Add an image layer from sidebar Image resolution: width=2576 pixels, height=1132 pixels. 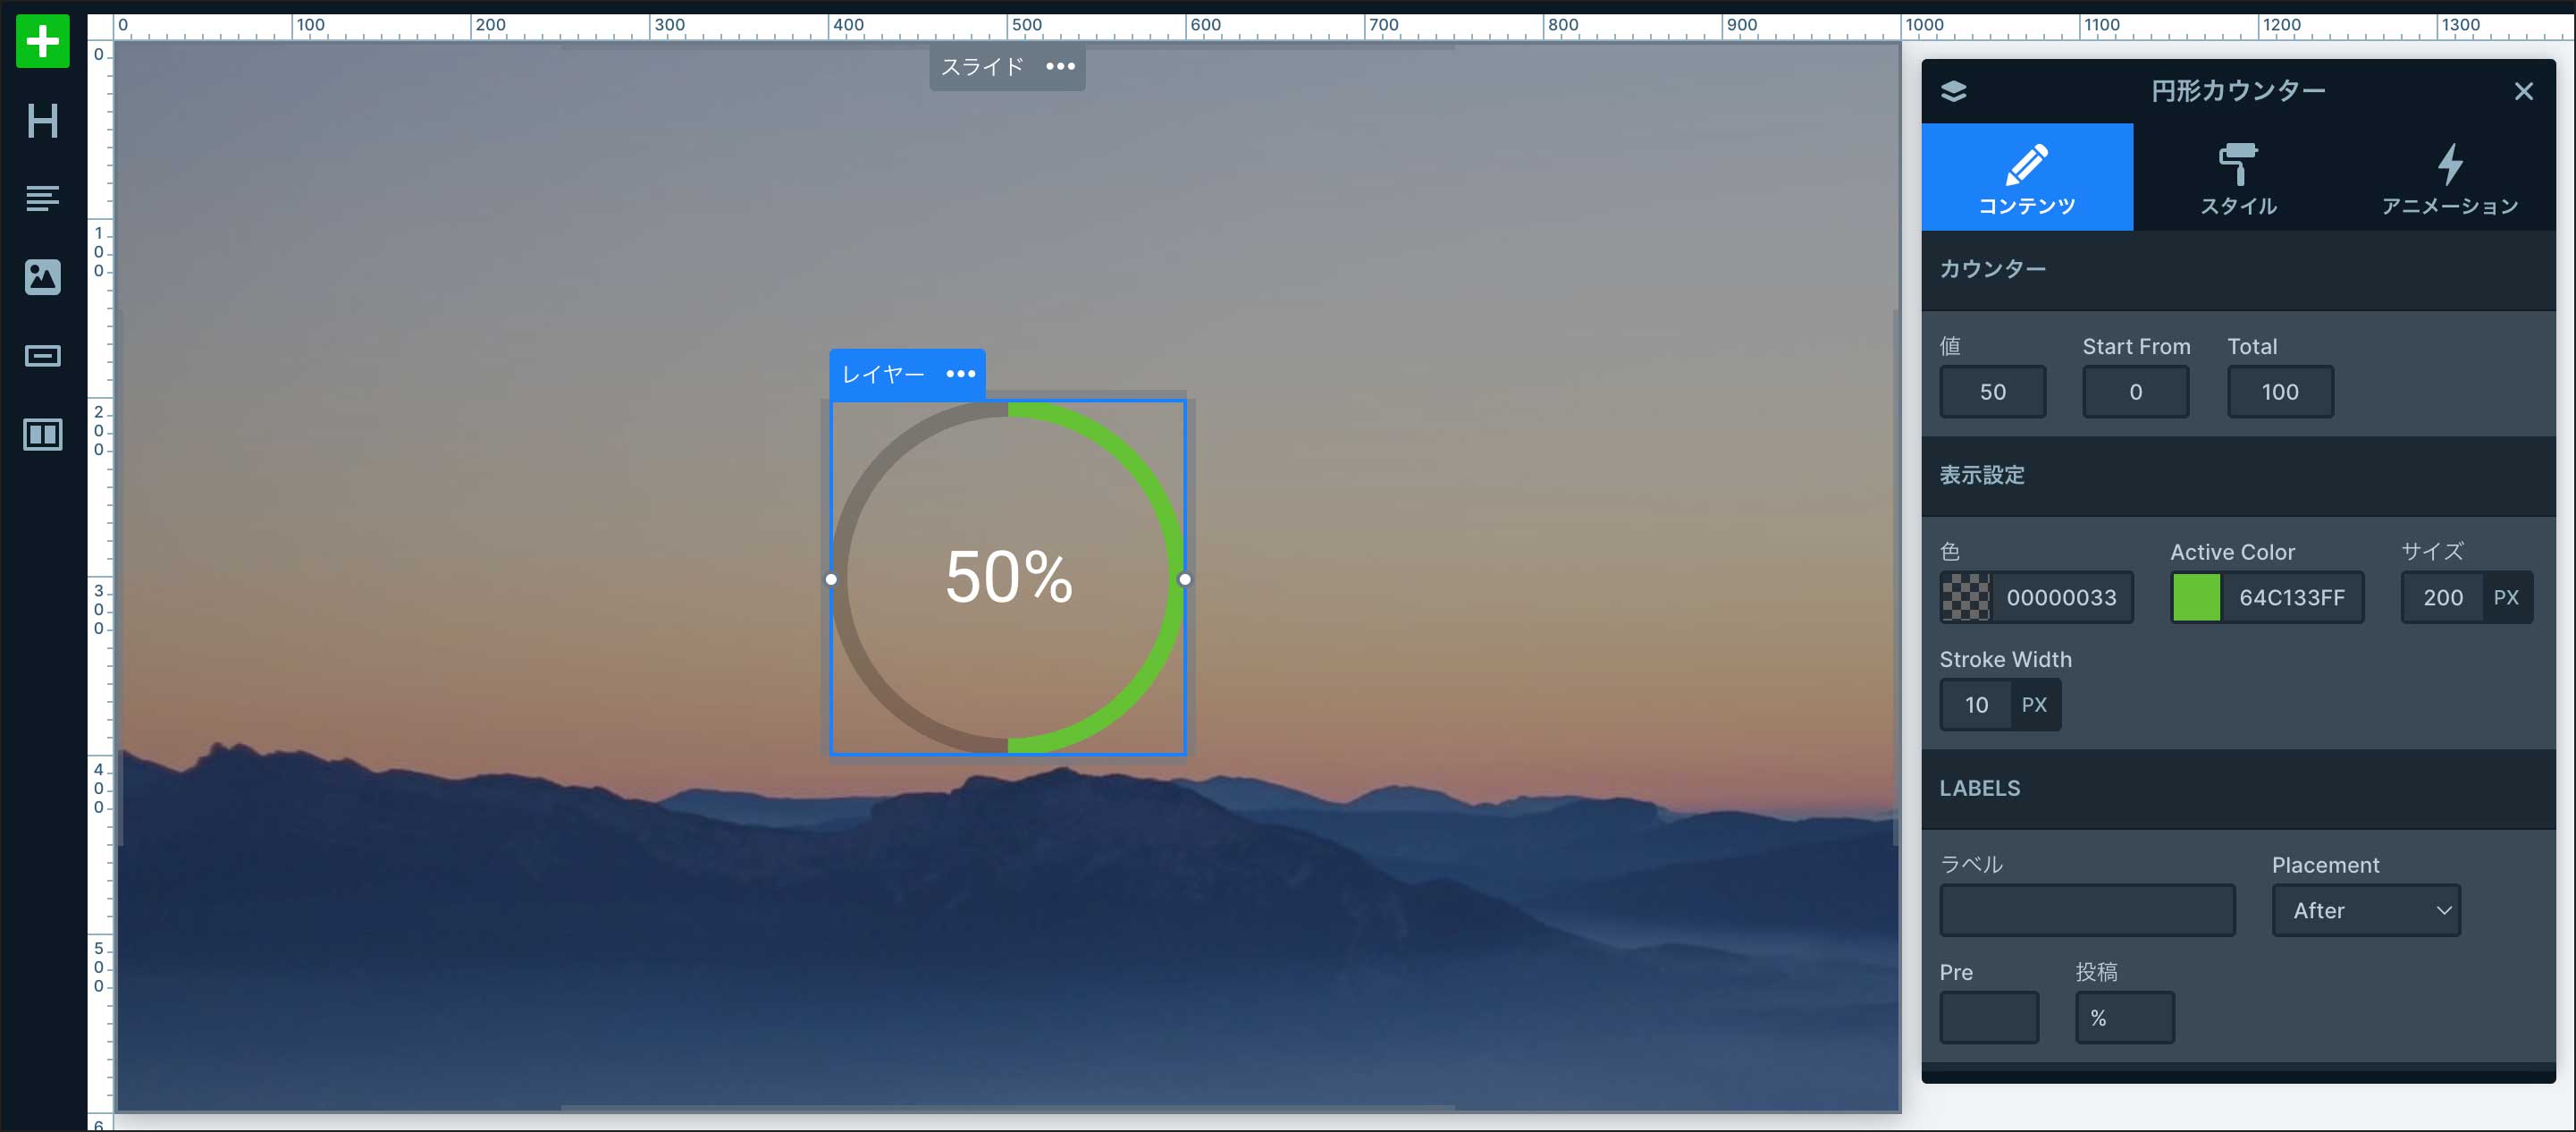point(42,277)
